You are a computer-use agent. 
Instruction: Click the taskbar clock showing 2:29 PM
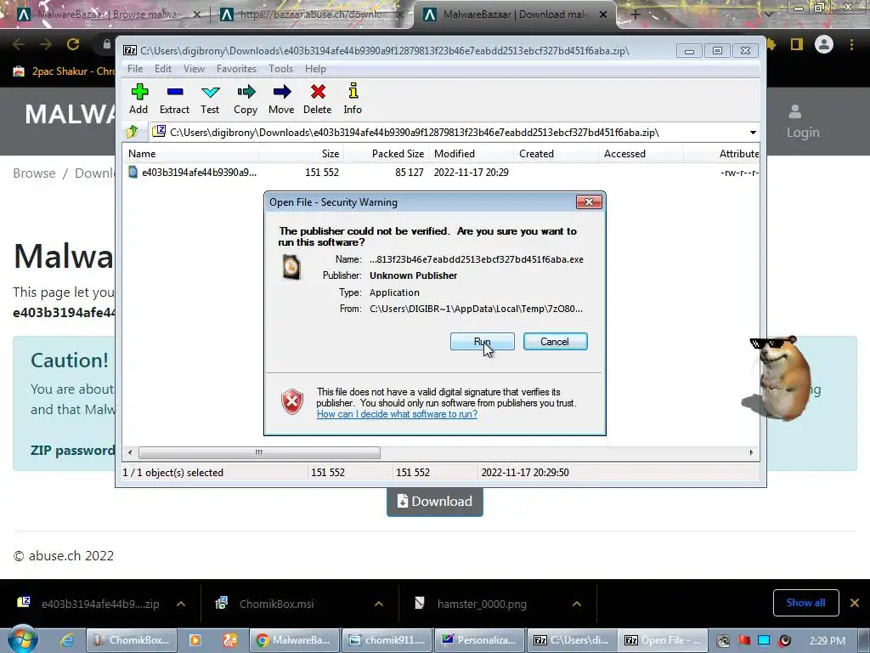827,641
